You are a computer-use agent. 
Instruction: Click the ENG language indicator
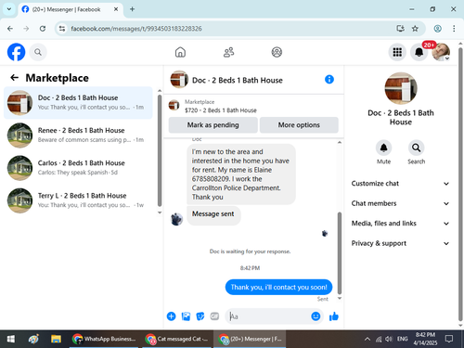tap(402, 339)
